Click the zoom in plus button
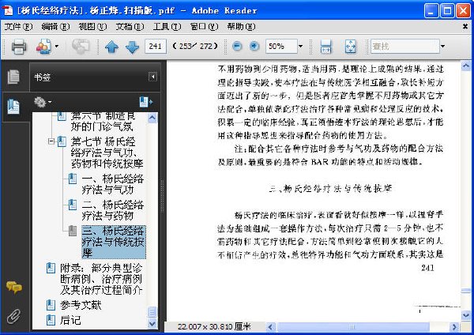Screen dimensions: 474x335 tap(254, 47)
